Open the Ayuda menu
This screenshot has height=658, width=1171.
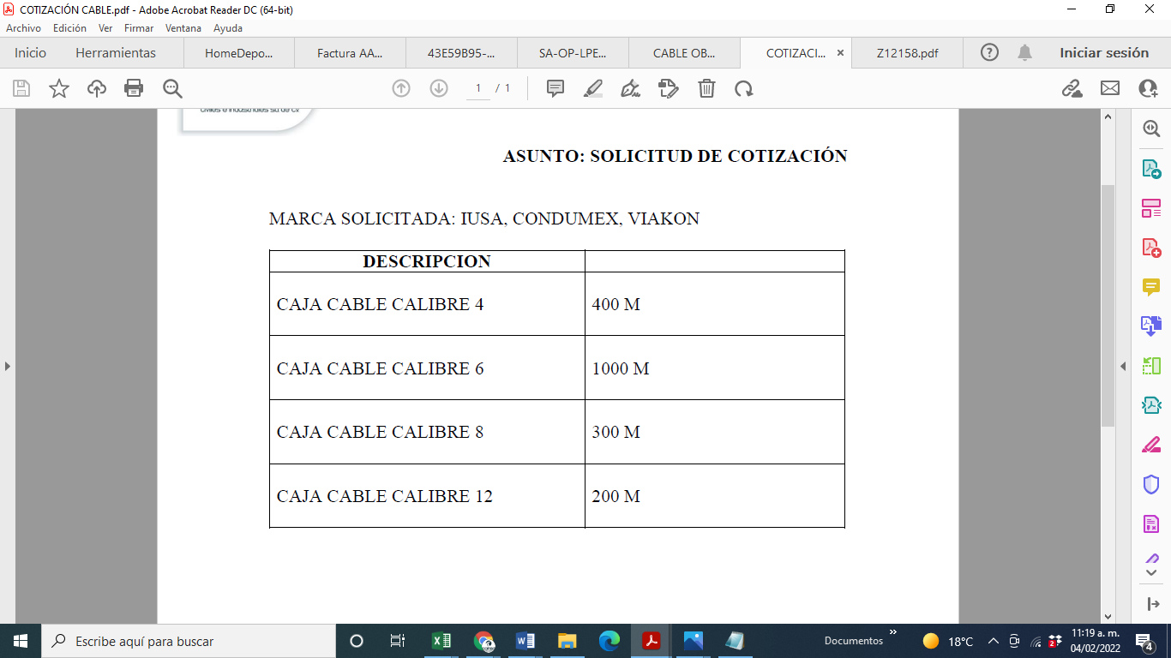pyautogui.click(x=228, y=28)
